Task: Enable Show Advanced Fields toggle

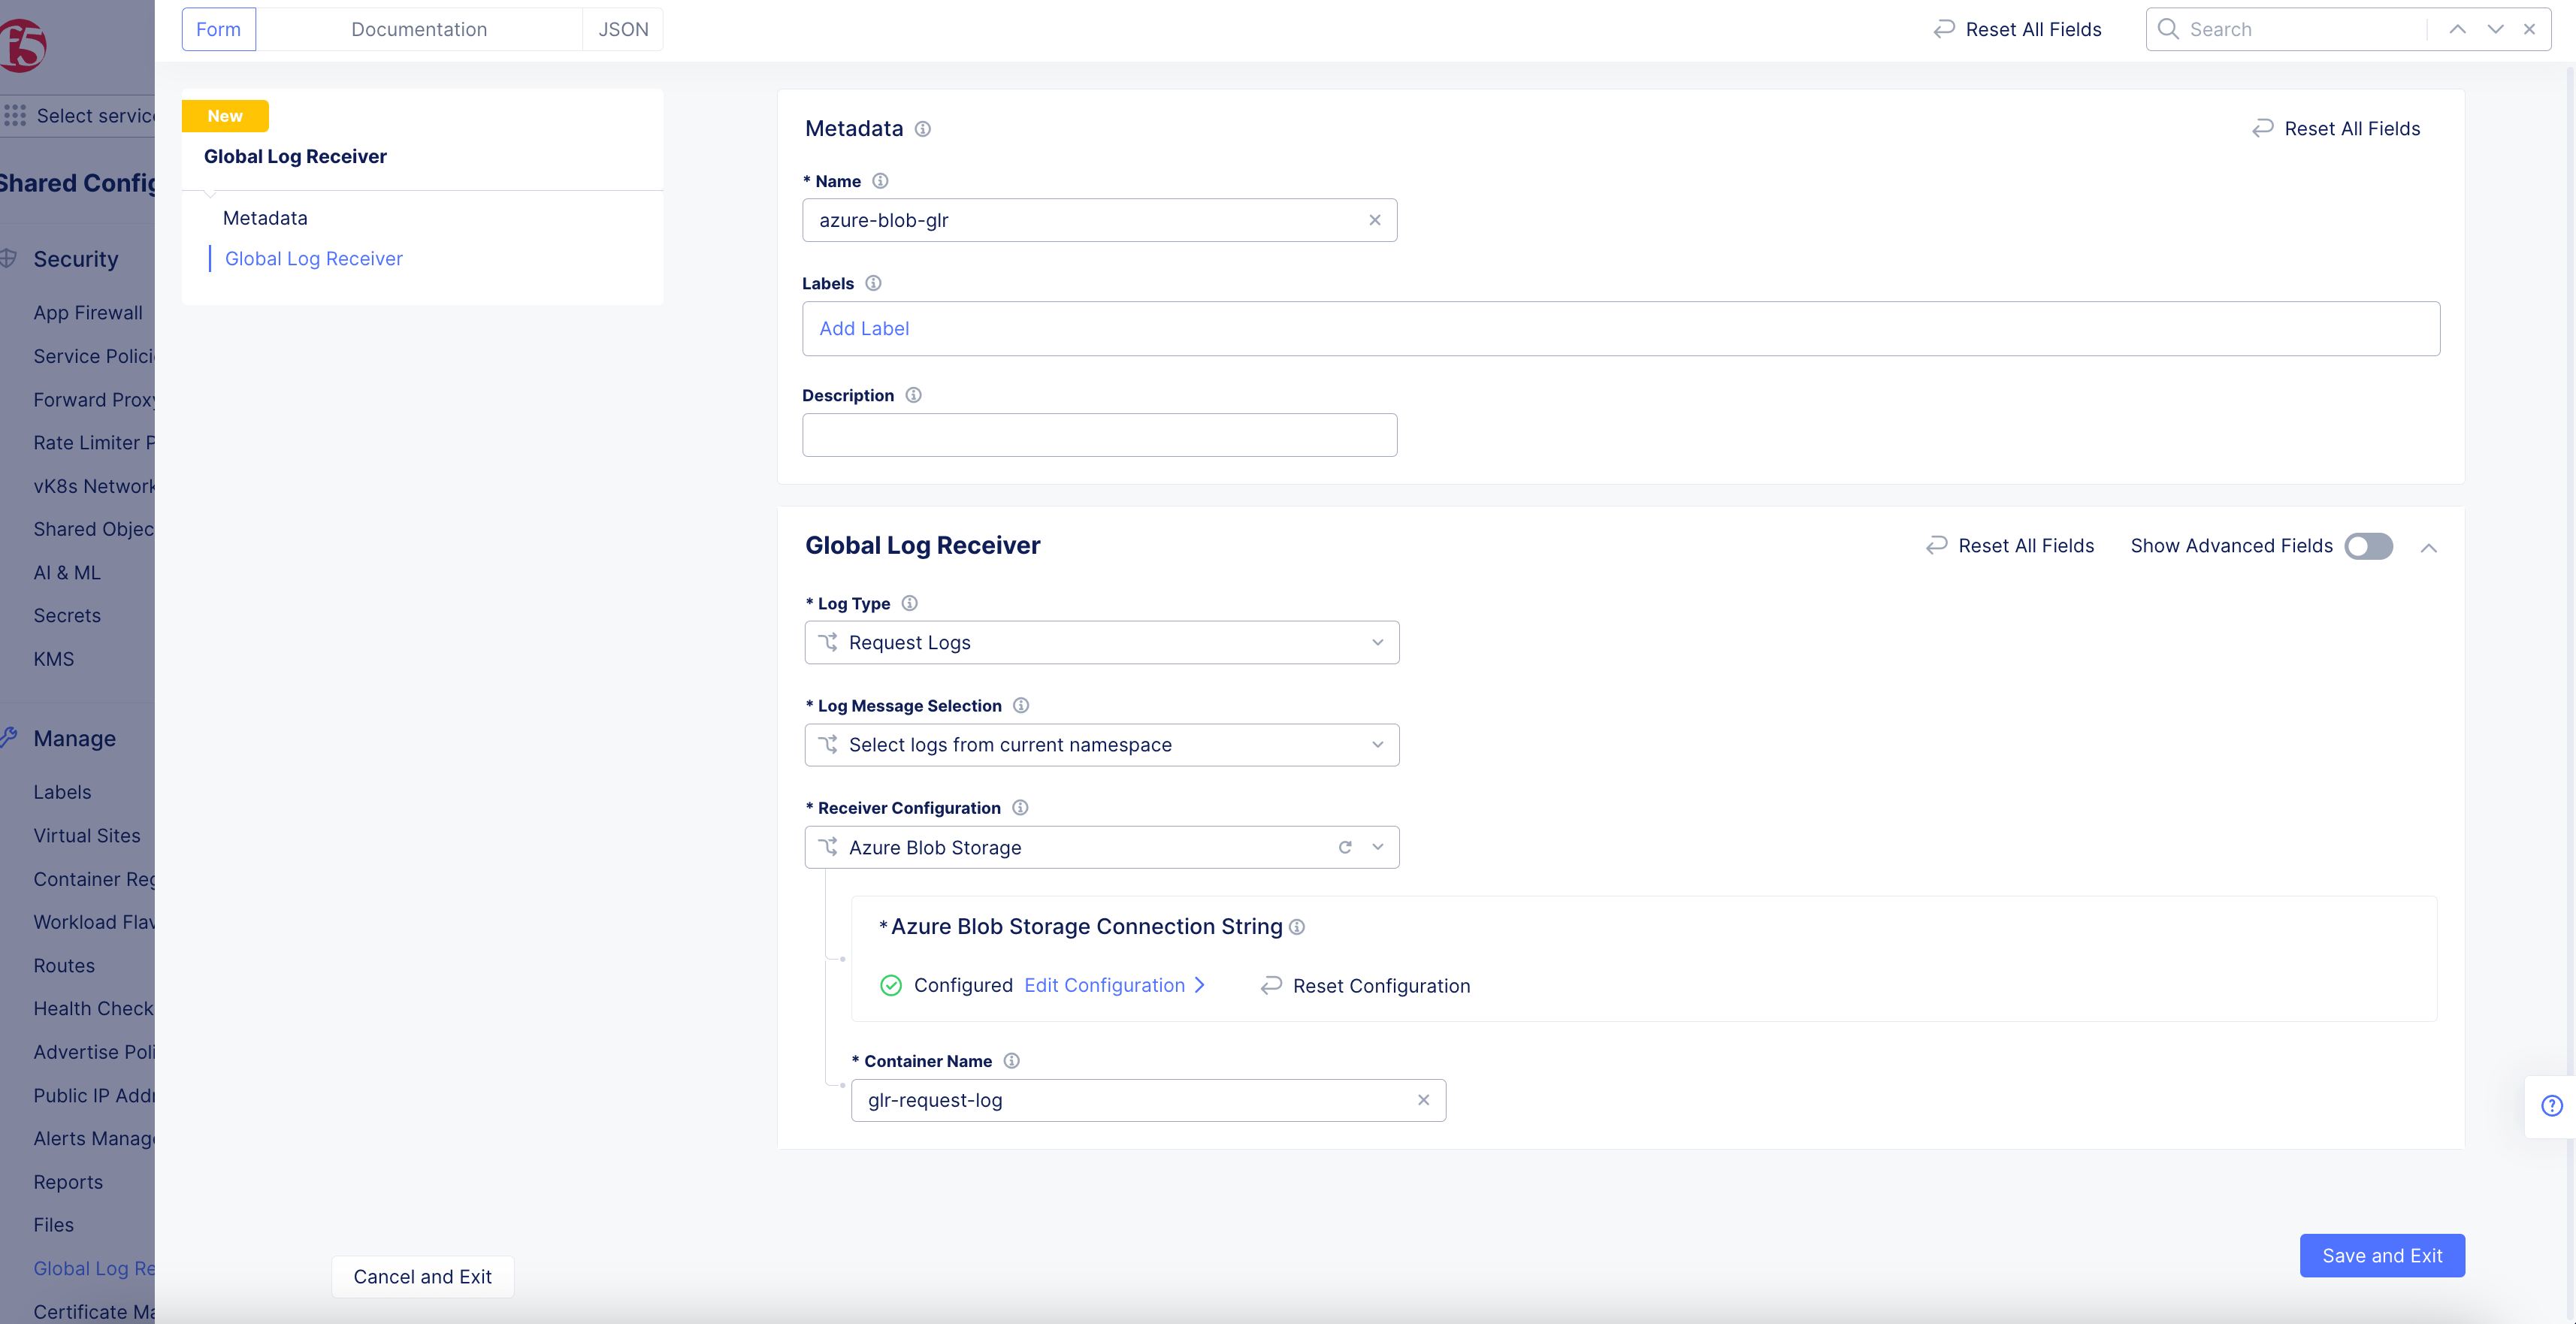Action: coord(2368,546)
